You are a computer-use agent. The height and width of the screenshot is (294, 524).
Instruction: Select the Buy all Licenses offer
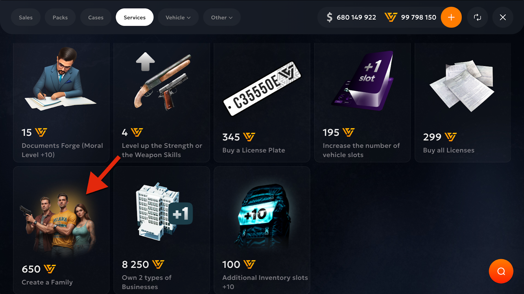tap(463, 103)
